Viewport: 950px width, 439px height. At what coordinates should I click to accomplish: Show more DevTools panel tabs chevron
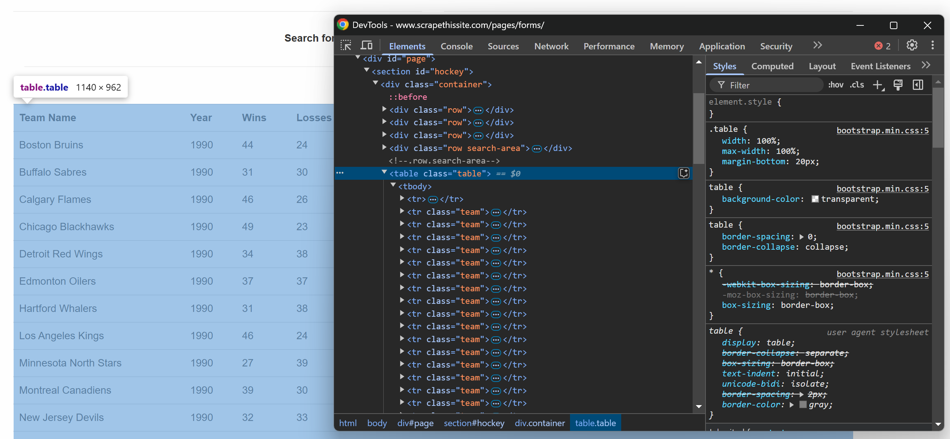pyautogui.click(x=817, y=45)
